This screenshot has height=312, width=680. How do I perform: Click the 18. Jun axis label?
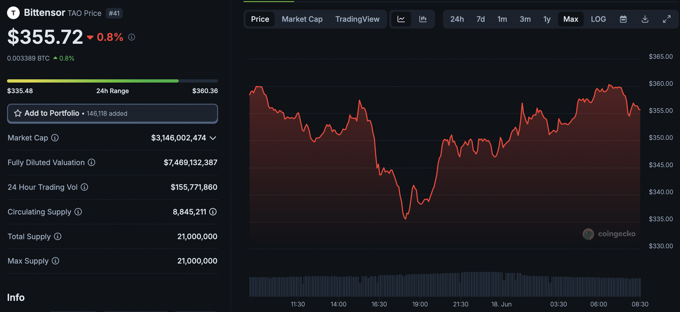coord(501,304)
